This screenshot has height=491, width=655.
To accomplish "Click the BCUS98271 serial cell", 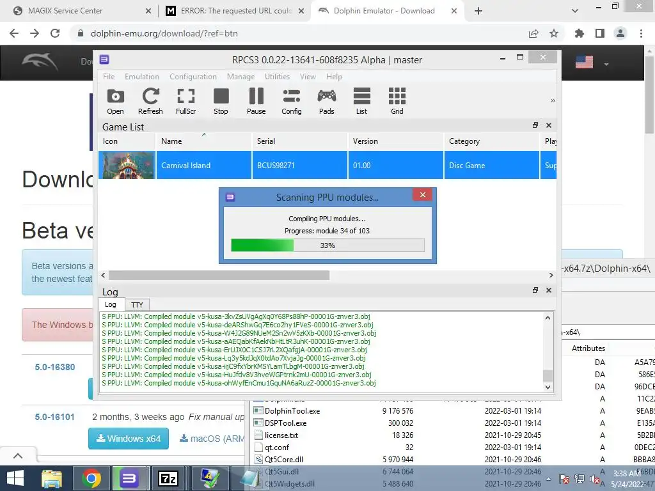I will tap(299, 166).
